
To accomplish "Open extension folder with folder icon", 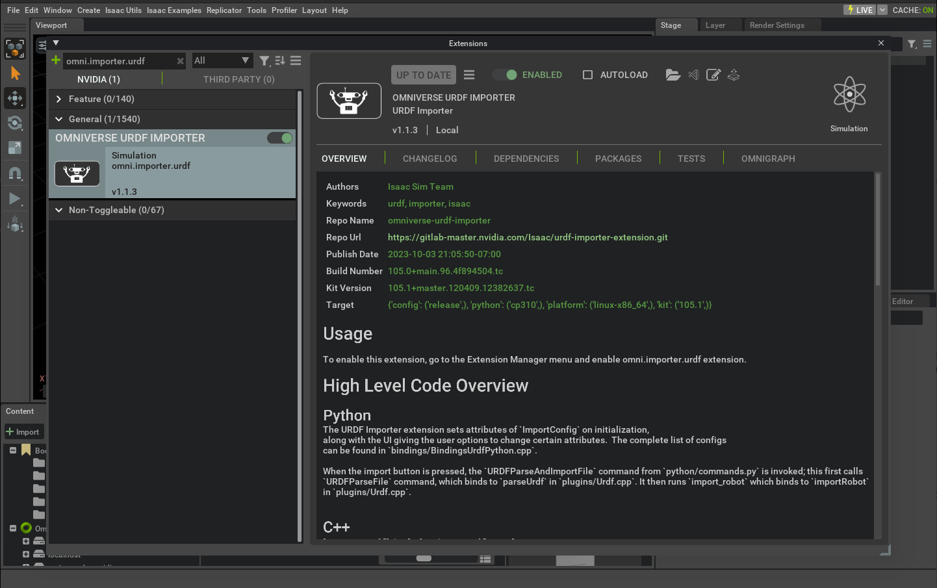I will point(673,75).
